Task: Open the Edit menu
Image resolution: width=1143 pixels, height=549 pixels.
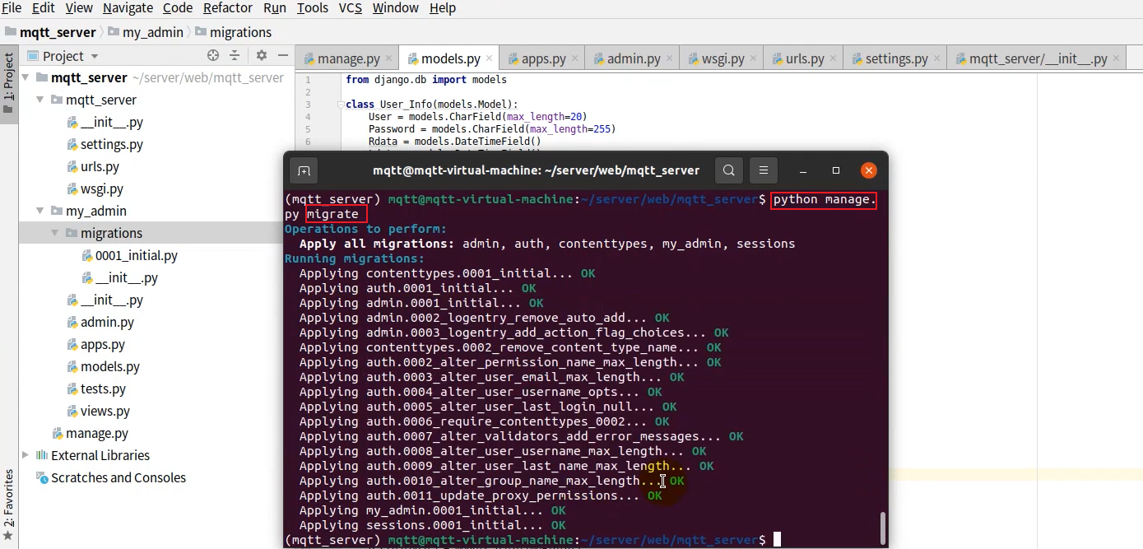Action: point(43,8)
